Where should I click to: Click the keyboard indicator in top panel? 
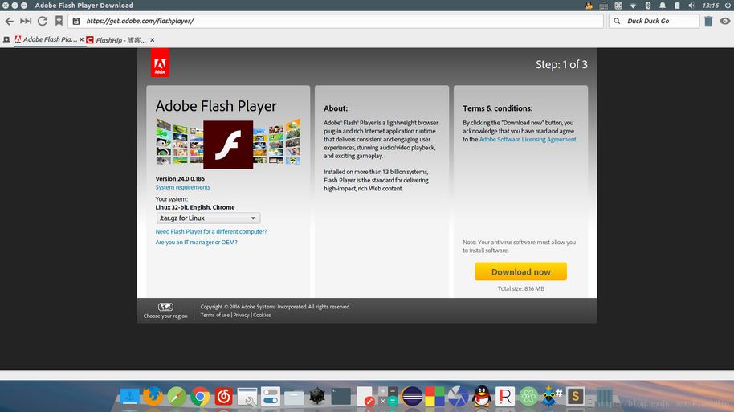click(603, 6)
